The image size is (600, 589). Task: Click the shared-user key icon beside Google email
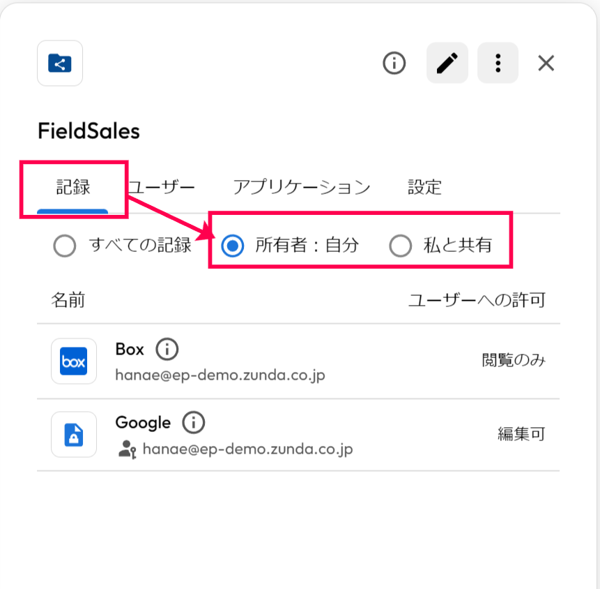127,449
